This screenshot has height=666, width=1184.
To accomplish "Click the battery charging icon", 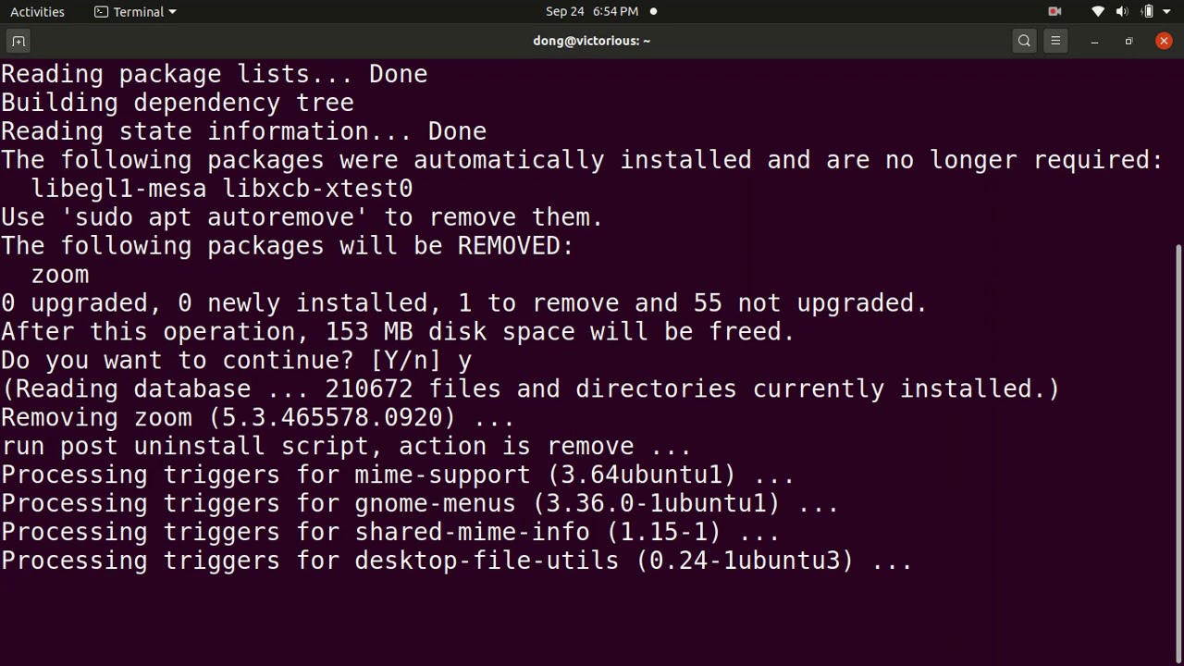I will (1147, 12).
